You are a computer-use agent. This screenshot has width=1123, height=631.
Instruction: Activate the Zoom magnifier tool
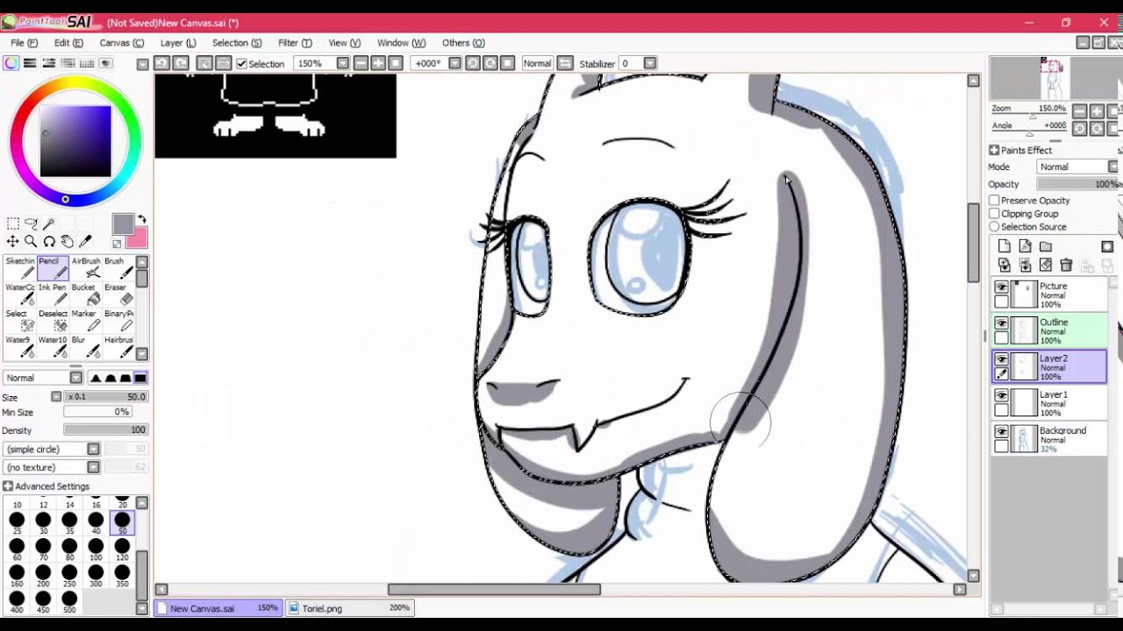[31, 242]
